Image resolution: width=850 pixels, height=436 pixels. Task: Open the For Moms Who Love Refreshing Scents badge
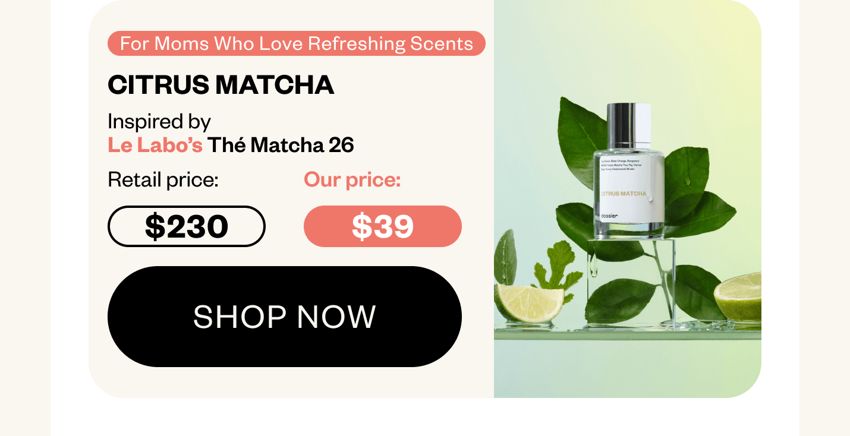click(297, 43)
